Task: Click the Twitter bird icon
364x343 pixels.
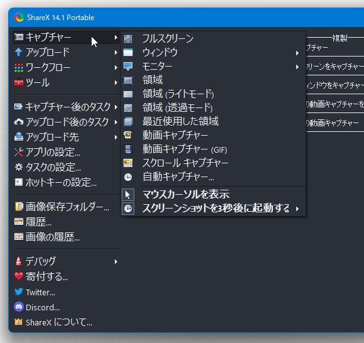Action: click(x=19, y=291)
